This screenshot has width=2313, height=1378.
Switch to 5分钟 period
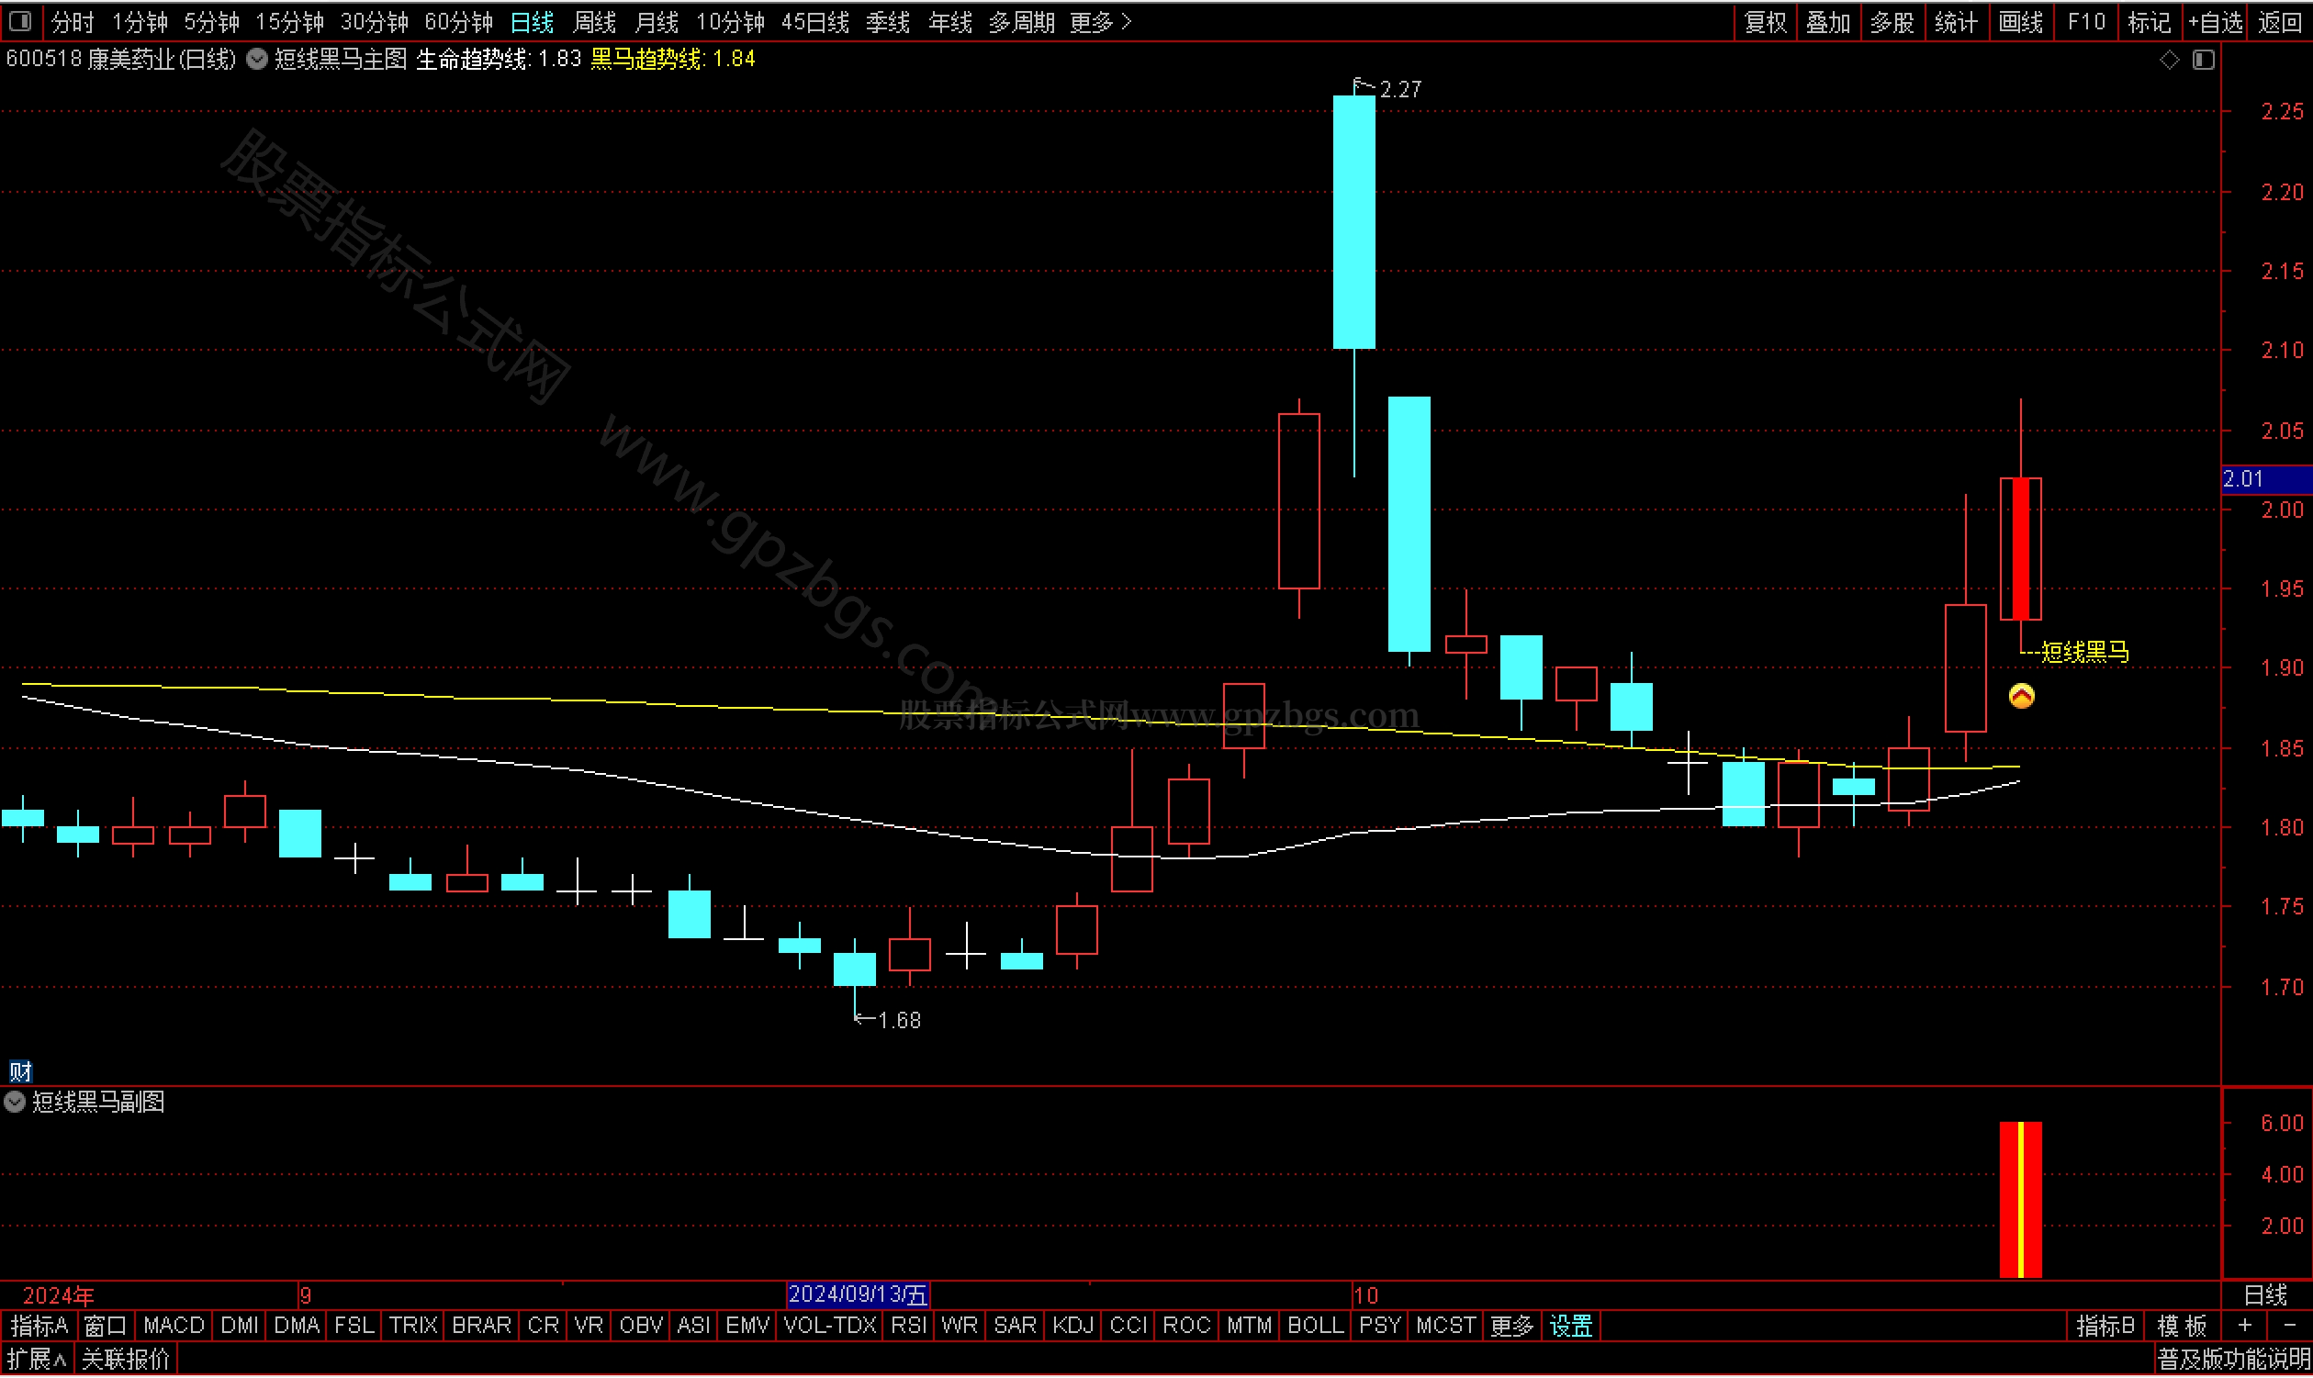(211, 21)
